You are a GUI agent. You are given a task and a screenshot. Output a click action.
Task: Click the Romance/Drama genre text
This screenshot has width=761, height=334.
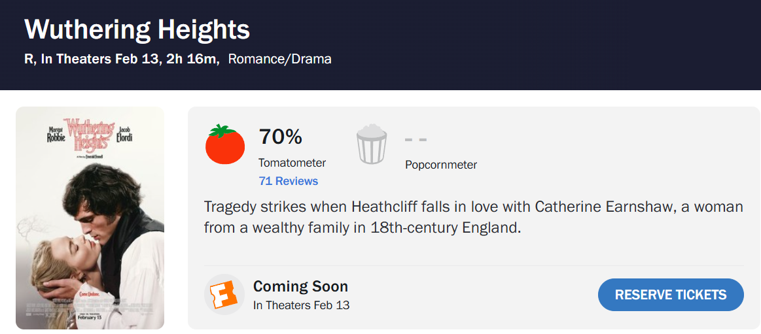click(x=279, y=59)
